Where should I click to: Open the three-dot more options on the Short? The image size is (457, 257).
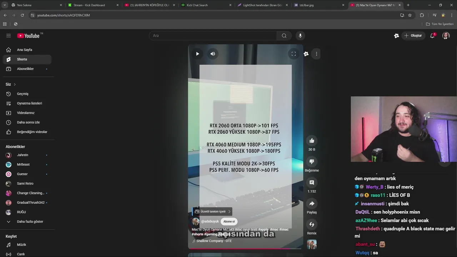316,54
